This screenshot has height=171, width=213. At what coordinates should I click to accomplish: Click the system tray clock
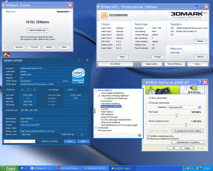click(206, 168)
